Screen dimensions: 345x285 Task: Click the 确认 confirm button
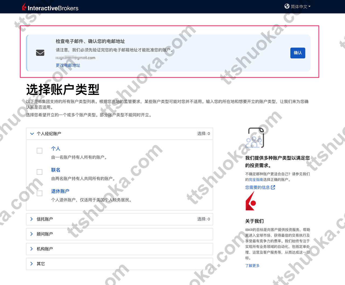[298, 53]
